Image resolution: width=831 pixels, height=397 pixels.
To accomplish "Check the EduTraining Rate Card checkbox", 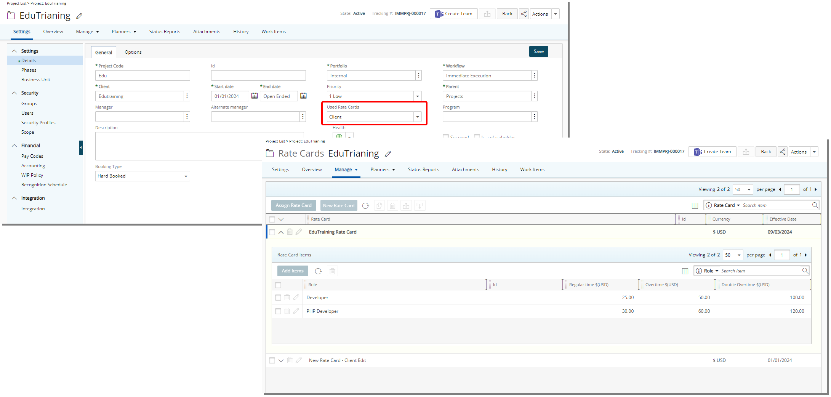I will [272, 232].
